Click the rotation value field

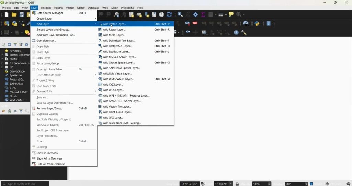click(295, 184)
